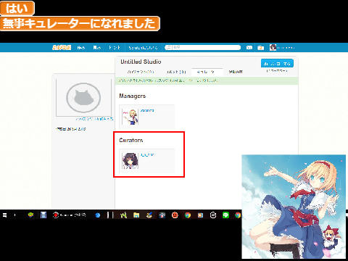
Task: Click the floppy disk icon on the taskbar
Action: (43, 215)
